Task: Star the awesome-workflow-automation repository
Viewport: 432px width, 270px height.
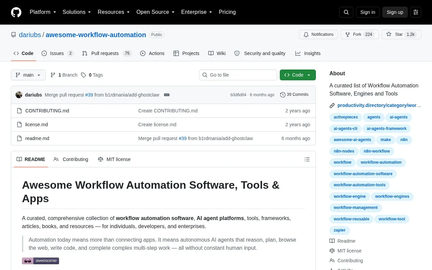Action: [x=401, y=34]
